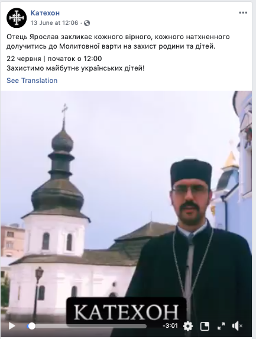
Task: Open the post timestamp 13 June at 12:06
Action: click(x=54, y=23)
